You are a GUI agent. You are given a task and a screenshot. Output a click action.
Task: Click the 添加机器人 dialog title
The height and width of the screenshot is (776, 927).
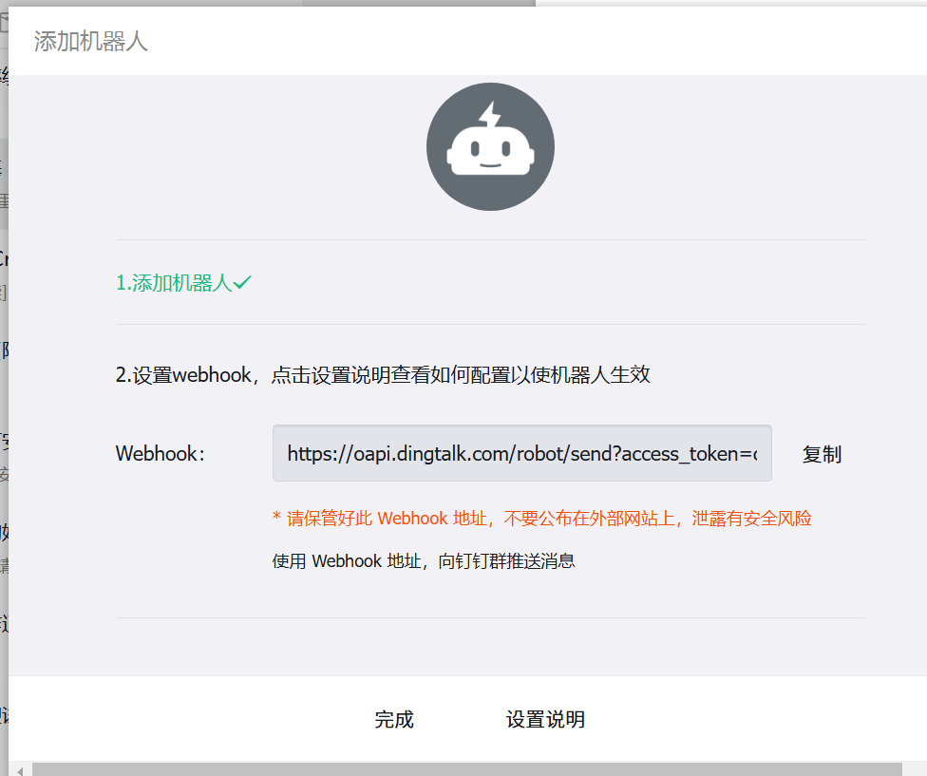click(x=90, y=42)
